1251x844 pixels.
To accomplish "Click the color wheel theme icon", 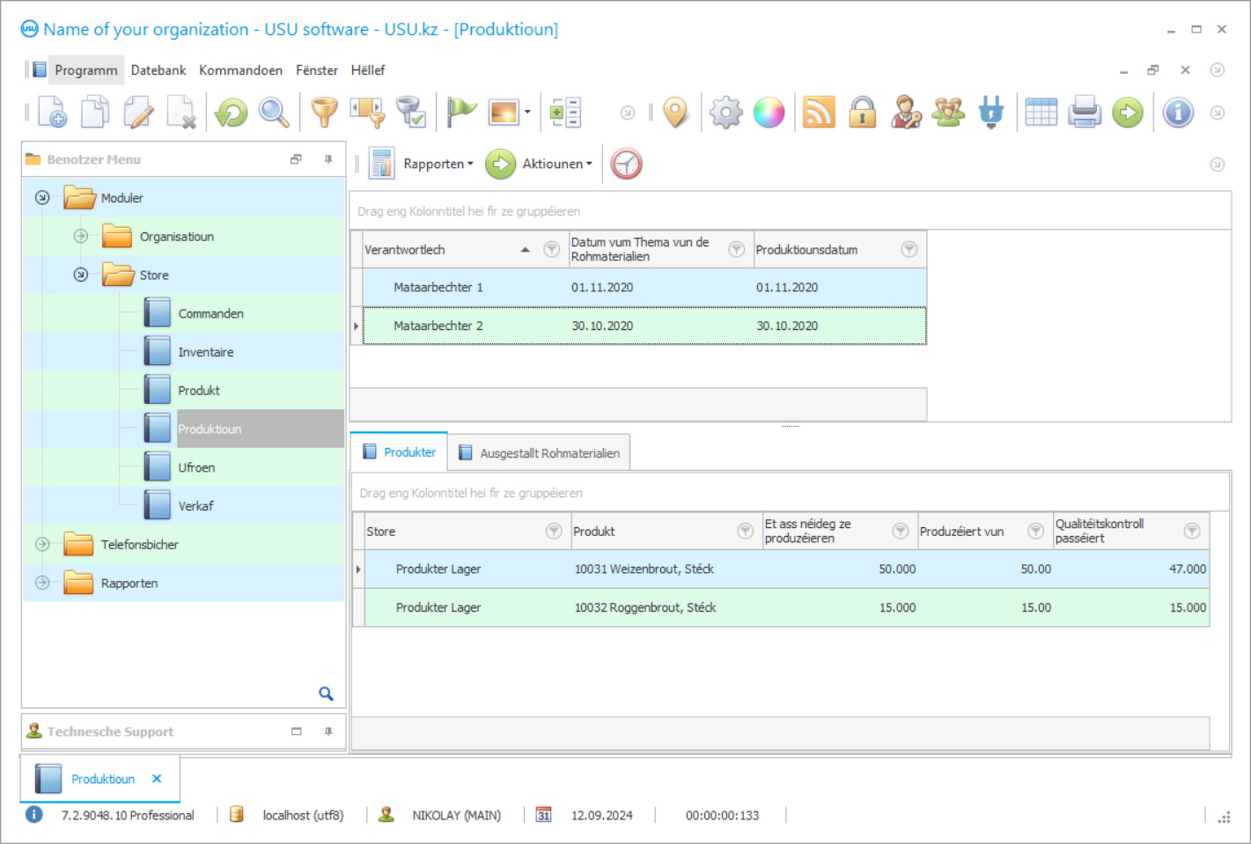I will point(769,113).
